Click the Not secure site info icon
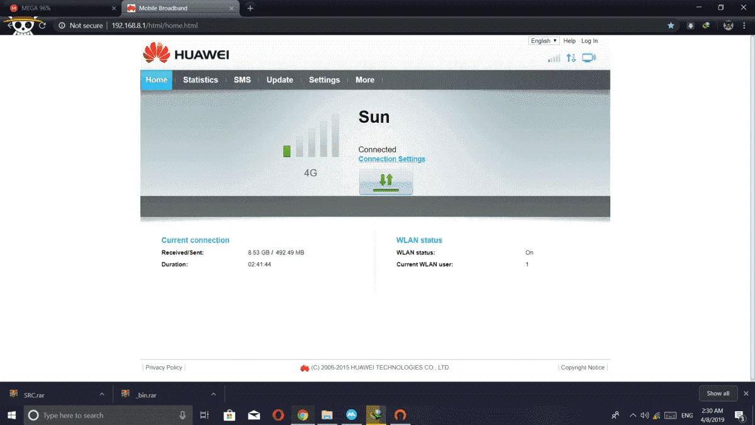 (x=62, y=26)
